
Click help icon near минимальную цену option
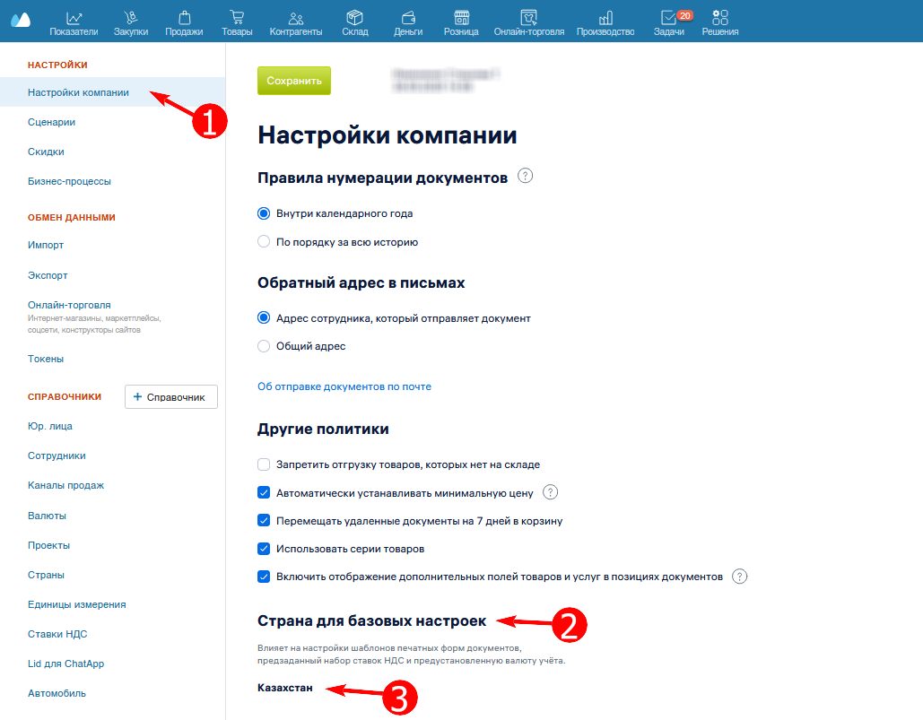(550, 492)
